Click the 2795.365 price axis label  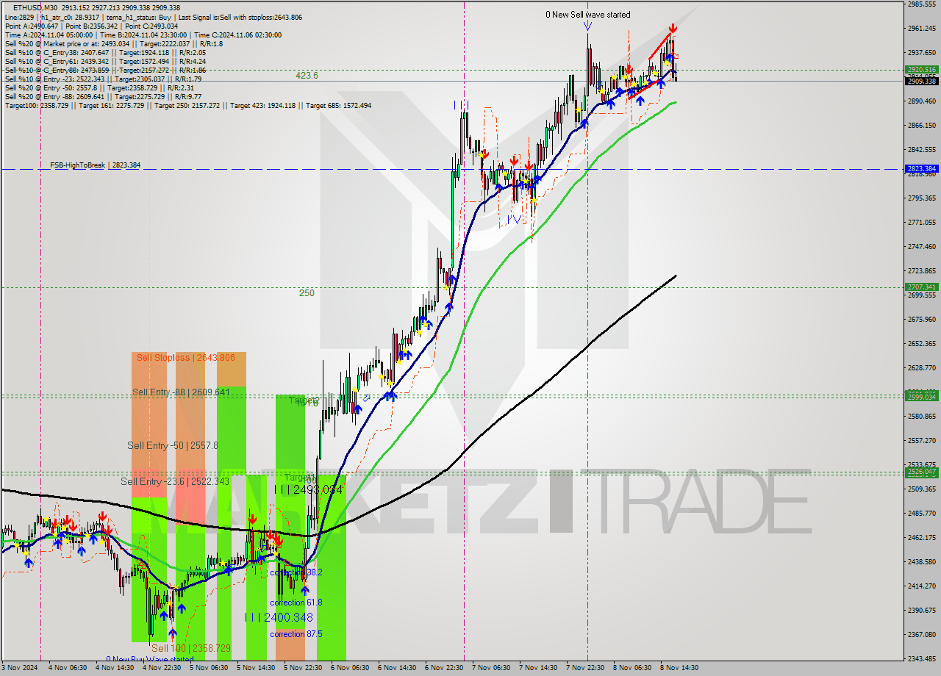[922, 198]
